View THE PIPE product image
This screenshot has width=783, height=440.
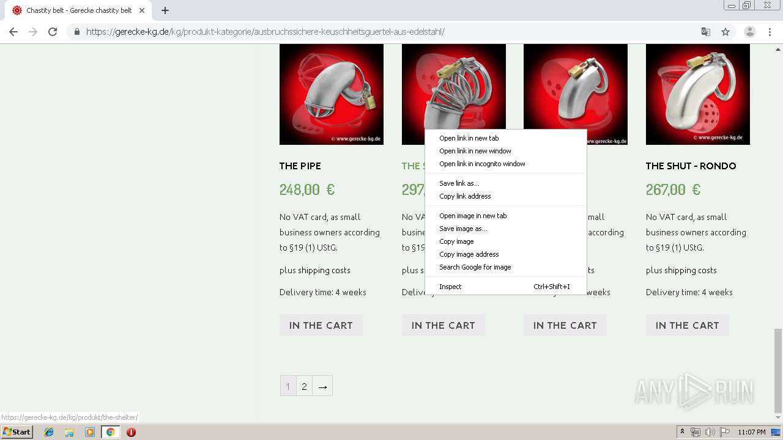332,94
